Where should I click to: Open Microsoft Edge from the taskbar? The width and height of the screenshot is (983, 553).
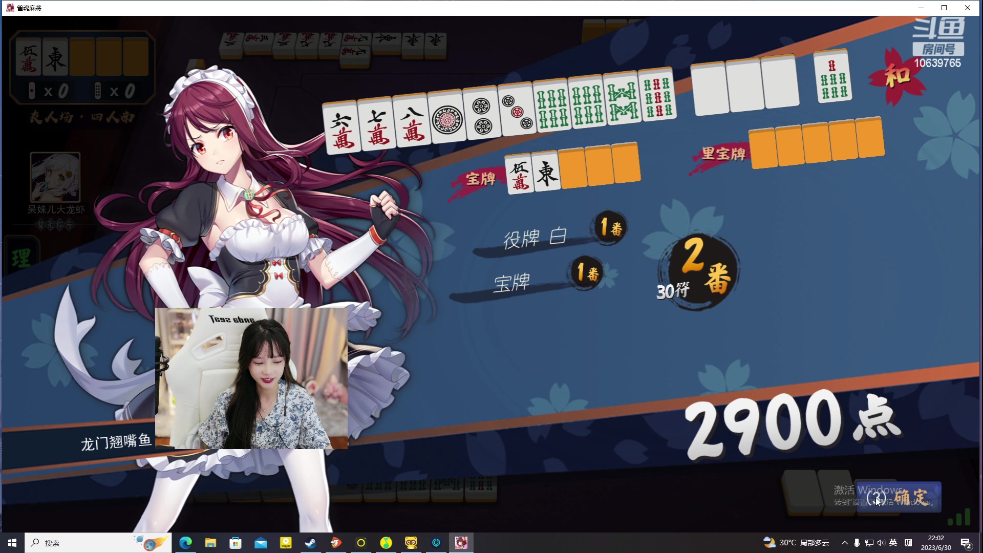(185, 543)
